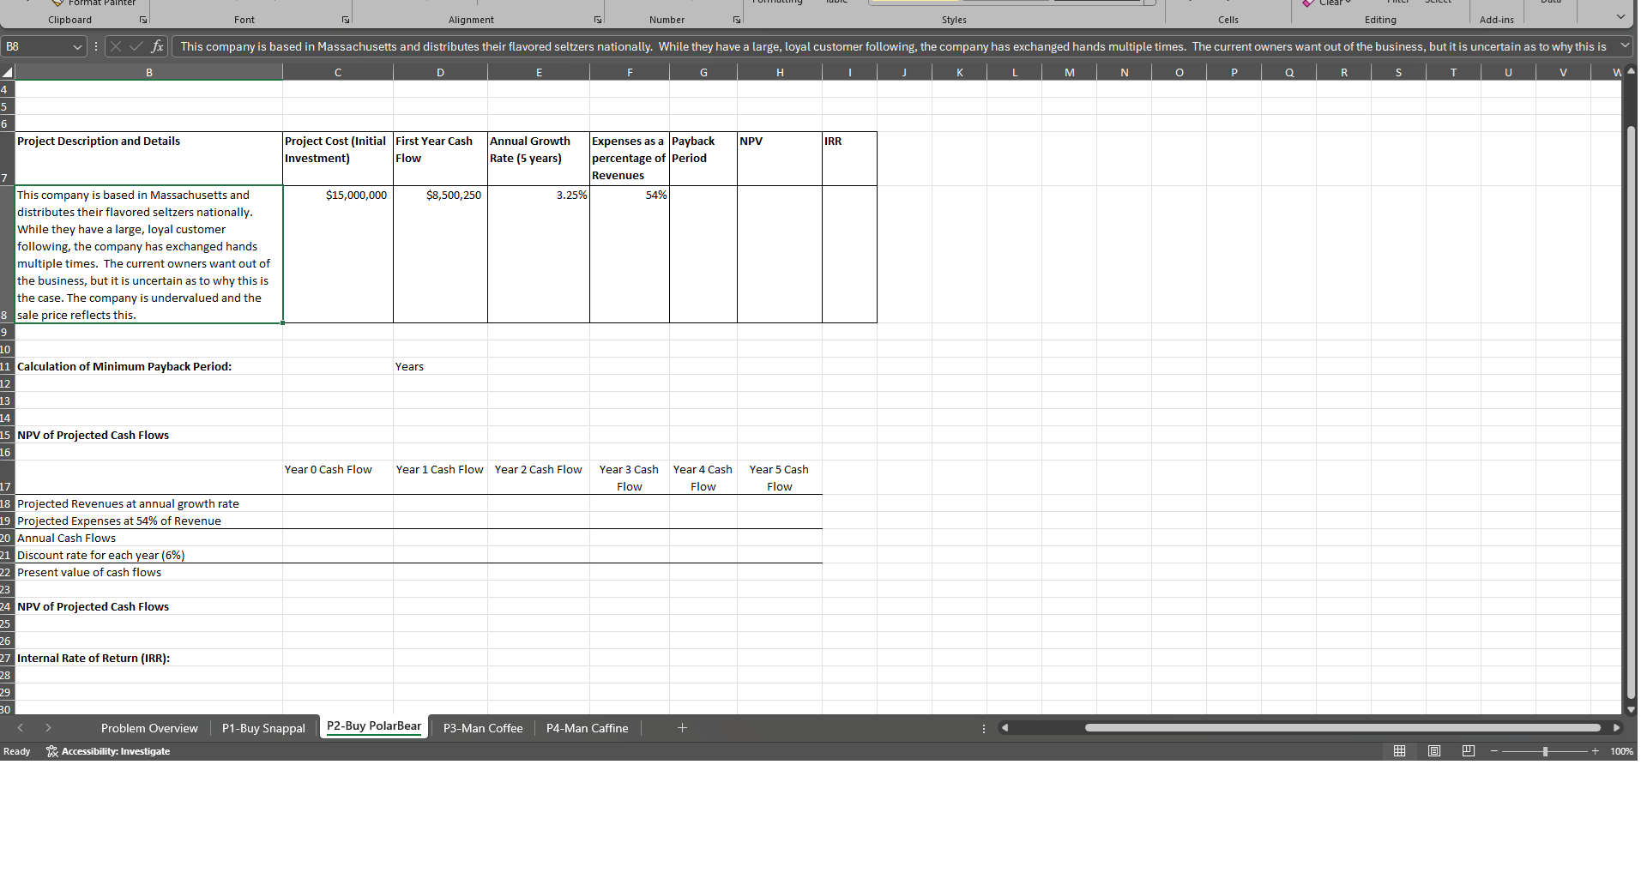Cancel formula entry with X icon
Image resolution: width=1647 pixels, height=885 pixels.
pos(116,47)
